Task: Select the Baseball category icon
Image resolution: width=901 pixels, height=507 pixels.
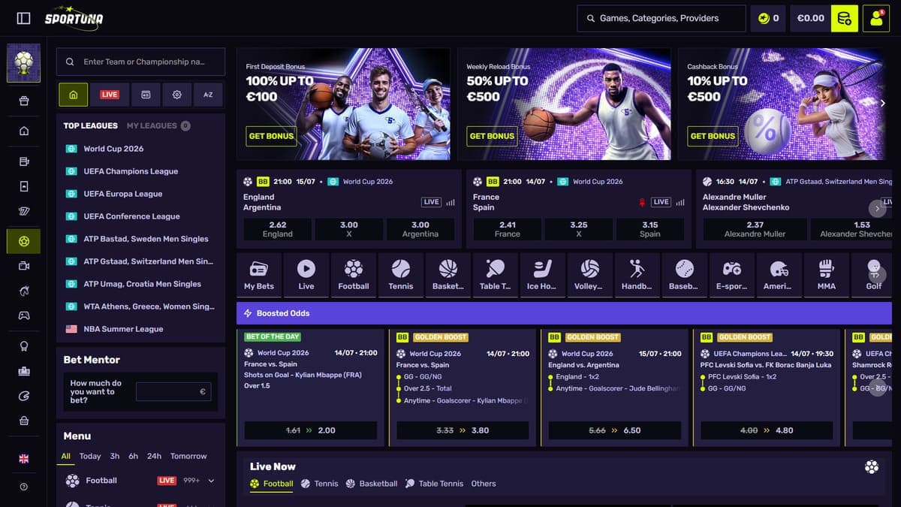Action: coord(684,275)
